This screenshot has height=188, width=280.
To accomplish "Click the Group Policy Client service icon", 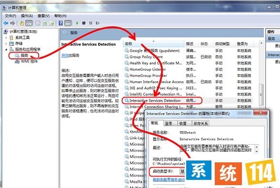I will (x=127, y=57).
